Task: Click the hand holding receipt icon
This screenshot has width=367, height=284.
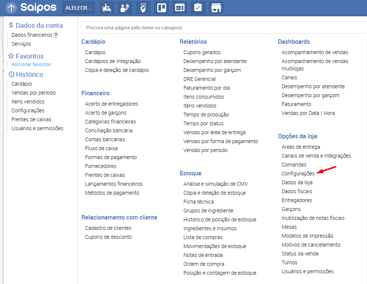Action: click(x=143, y=8)
